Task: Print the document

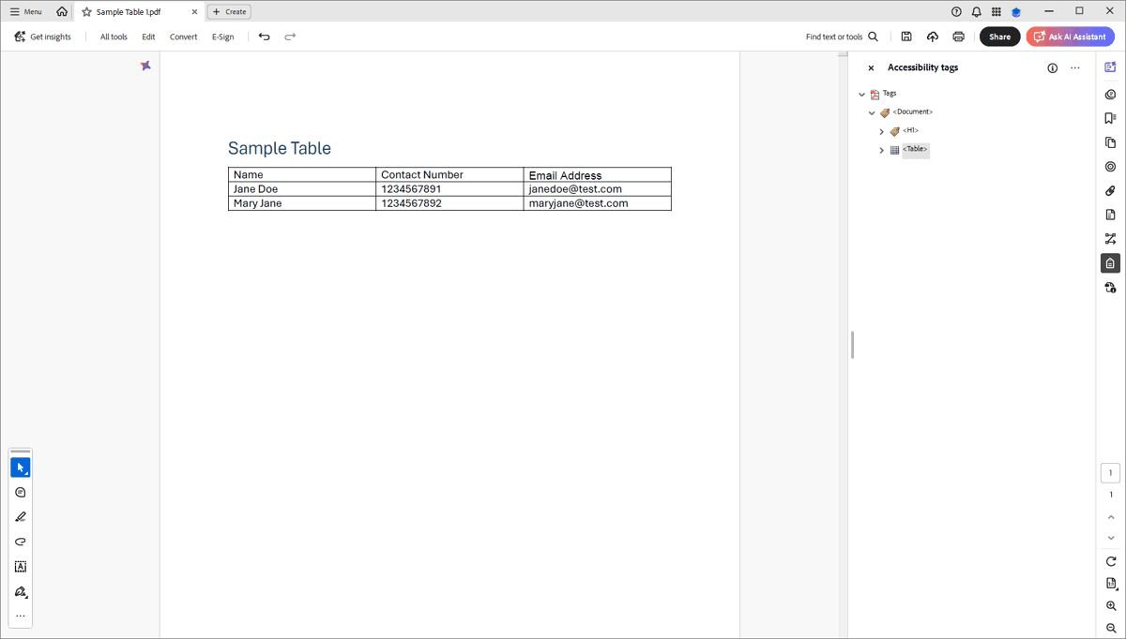Action: point(958,37)
